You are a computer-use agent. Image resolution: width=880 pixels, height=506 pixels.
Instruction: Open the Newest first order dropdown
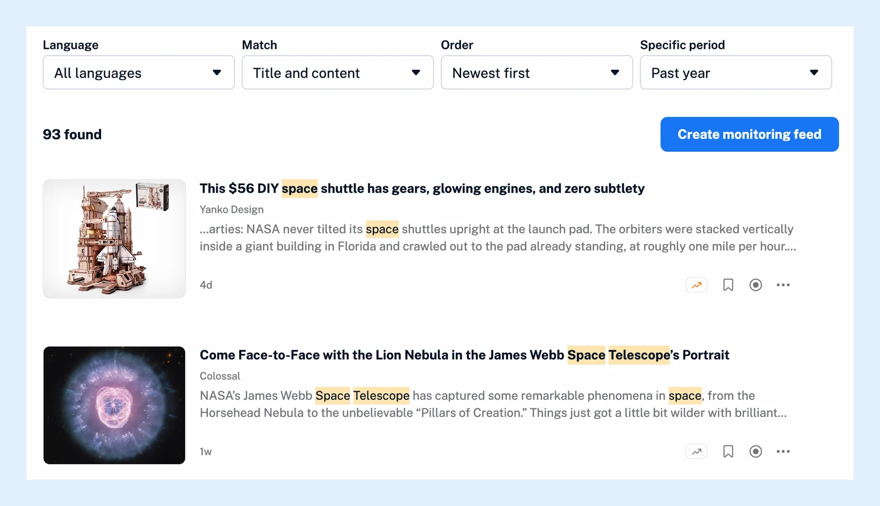537,72
